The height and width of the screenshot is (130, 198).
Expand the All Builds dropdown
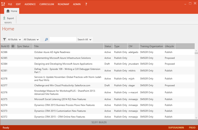[x=14, y=39]
